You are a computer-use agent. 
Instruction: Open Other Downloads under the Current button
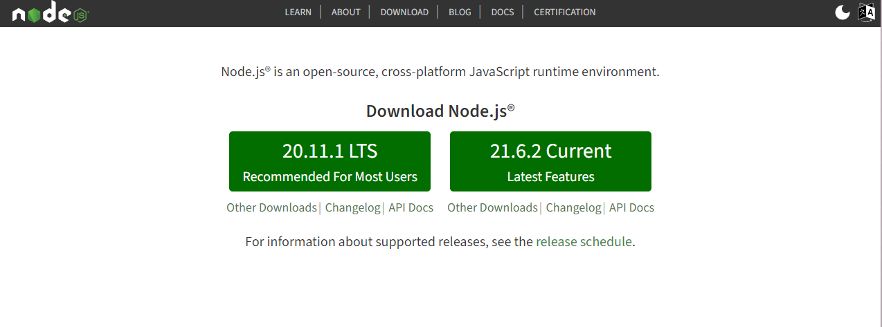coord(492,207)
